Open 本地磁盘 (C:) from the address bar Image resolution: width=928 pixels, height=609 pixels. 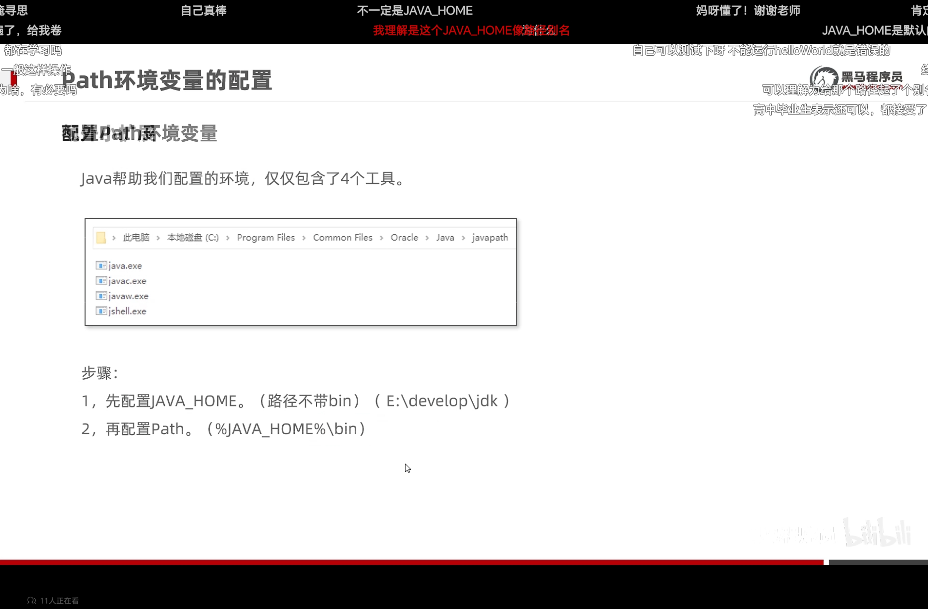[193, 237]
